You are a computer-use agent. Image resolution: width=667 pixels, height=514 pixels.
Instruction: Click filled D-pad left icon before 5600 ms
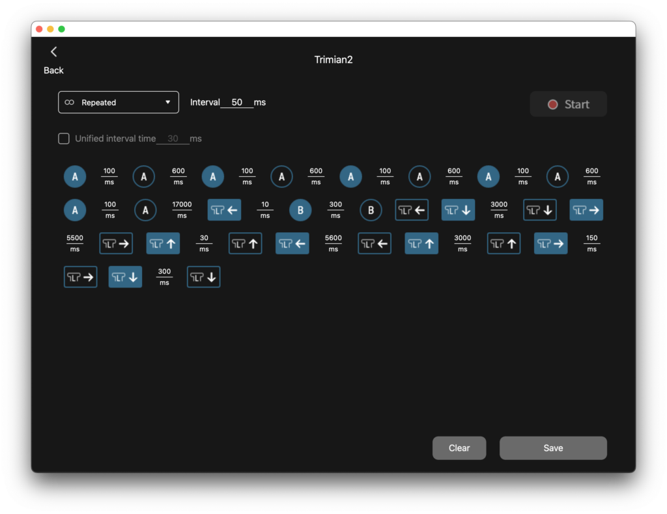click(292, 244)
